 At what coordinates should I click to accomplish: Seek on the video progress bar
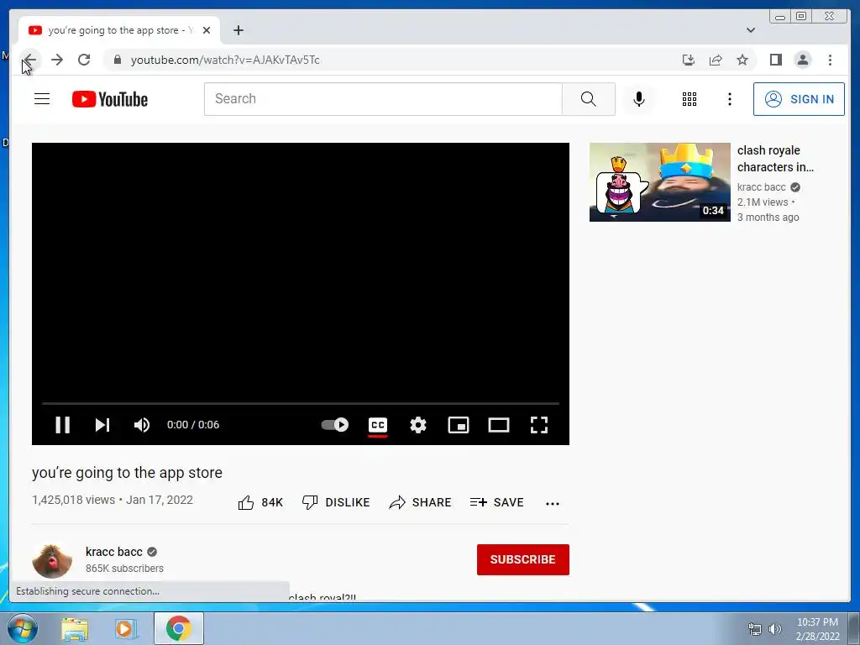point(301,404)
